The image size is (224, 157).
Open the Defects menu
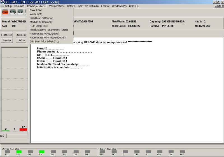71,6
